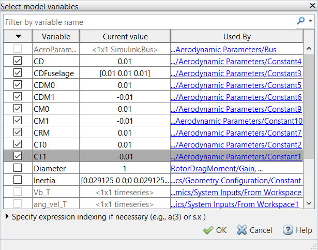Expand the expression indexing section

[6, 216]
